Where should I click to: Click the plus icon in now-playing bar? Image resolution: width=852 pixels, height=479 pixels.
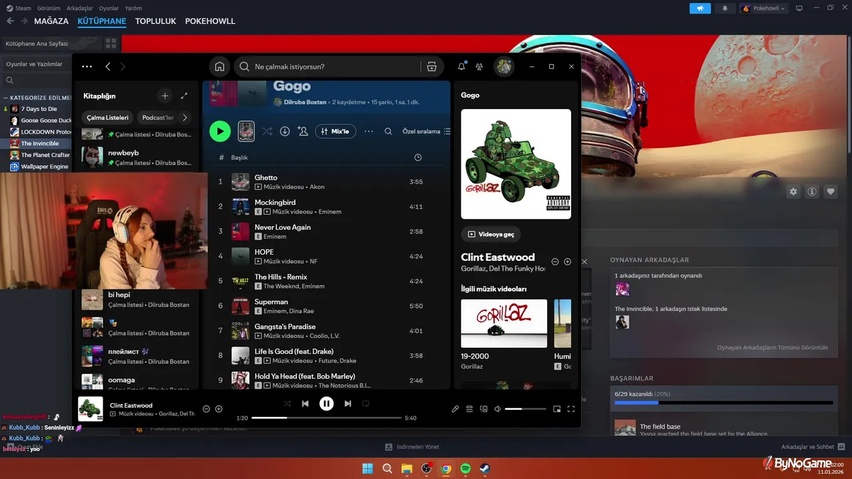coord(218,408)
